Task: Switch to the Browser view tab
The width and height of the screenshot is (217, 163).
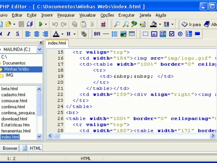Action: 10,148
